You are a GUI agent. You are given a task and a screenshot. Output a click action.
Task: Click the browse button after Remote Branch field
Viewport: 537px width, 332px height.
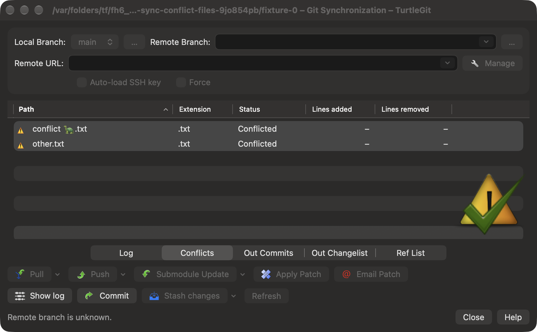[x=512, y=42]
